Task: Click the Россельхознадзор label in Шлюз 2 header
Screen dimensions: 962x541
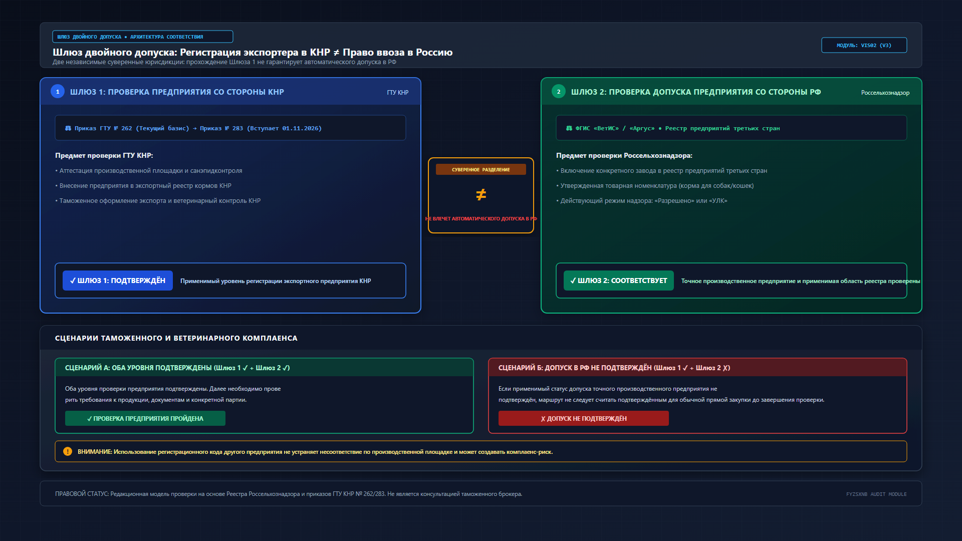Action: (x=885, y=93)
